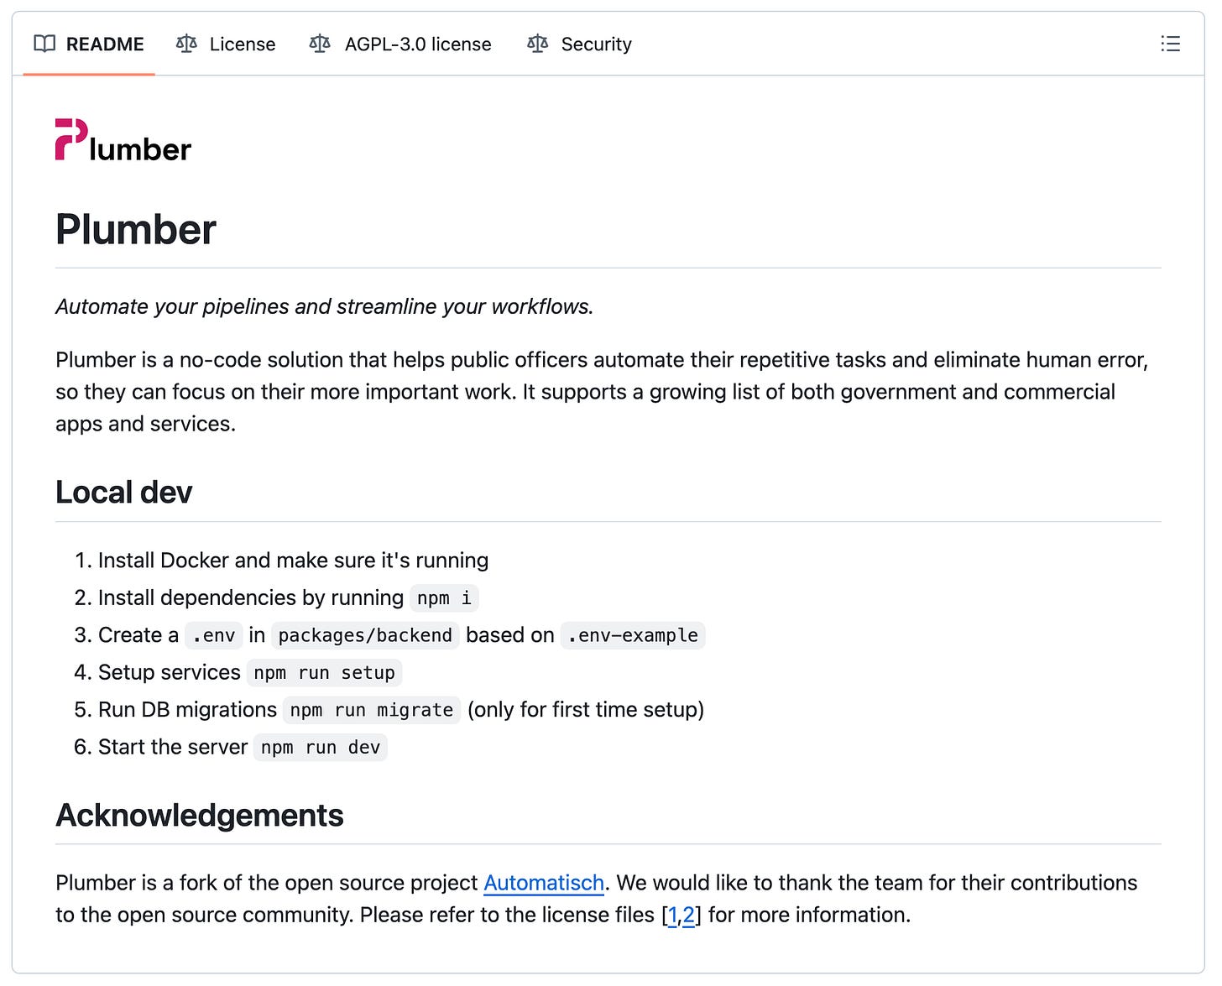Click the Local dev heading
This screenshot has height=986, width=1222.
pyautogui.click(x=124, y=493)
